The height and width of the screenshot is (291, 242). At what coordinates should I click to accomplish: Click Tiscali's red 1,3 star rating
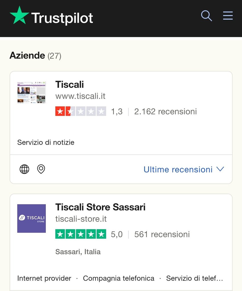coord(81,111)
